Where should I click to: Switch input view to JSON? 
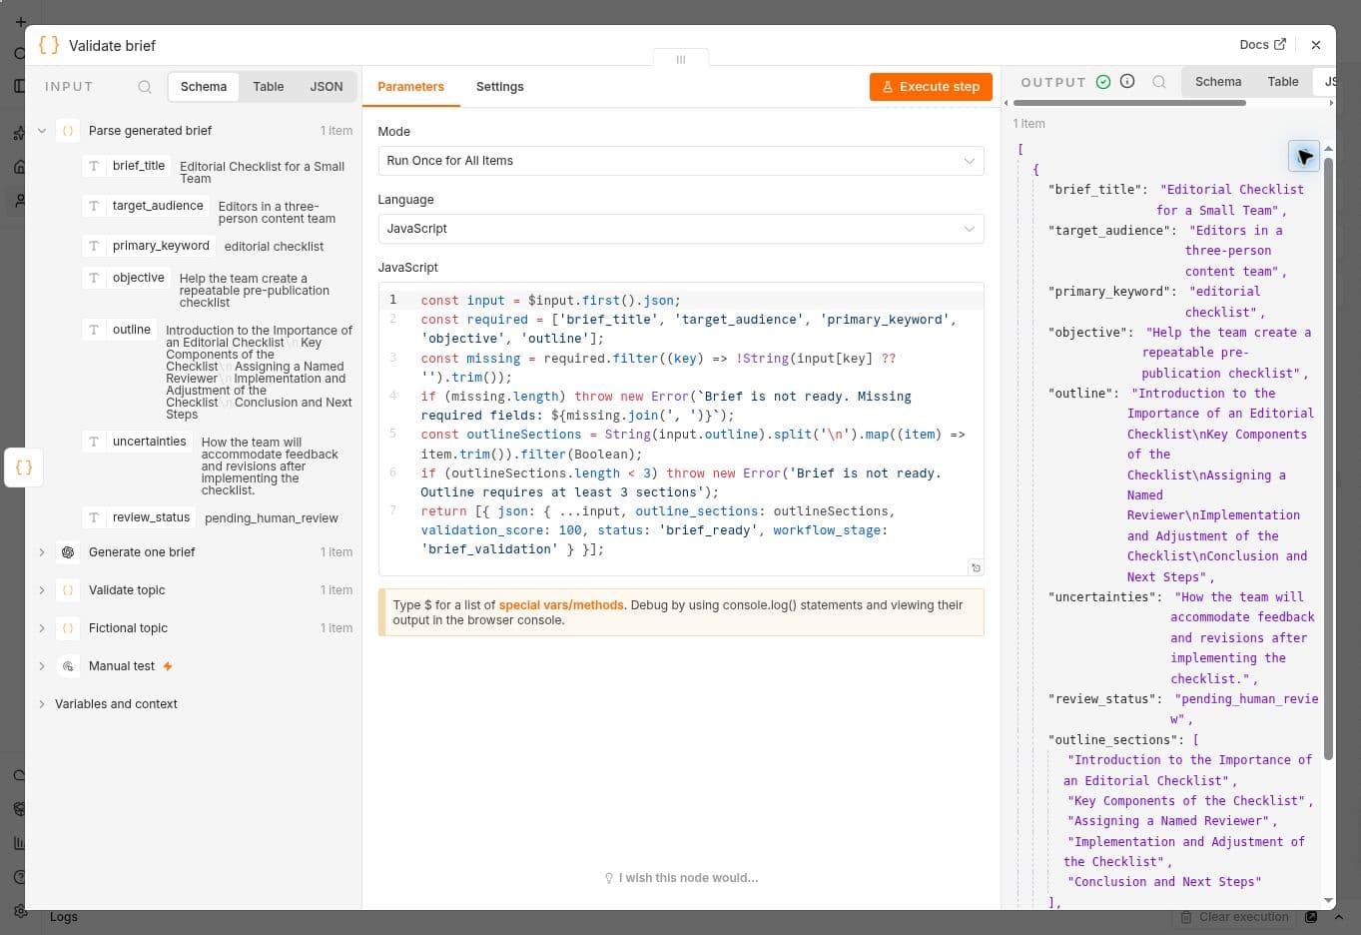[x=327, y=87]
